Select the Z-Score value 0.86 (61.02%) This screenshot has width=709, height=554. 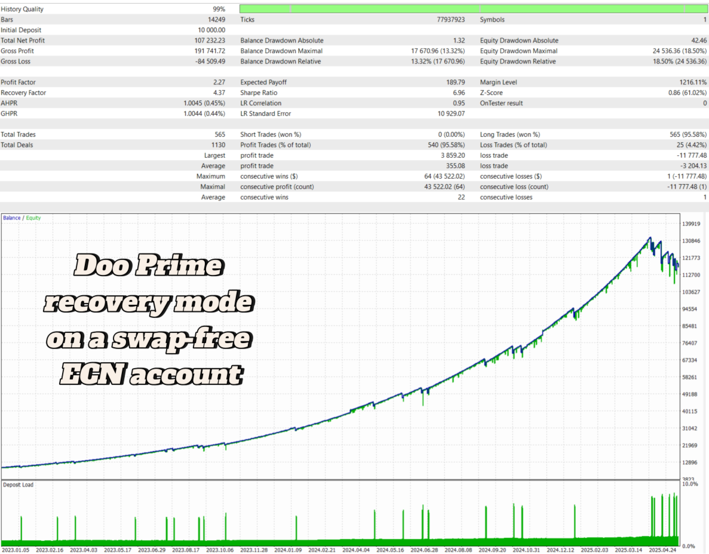pyautogui.click(x=687, y=92)
